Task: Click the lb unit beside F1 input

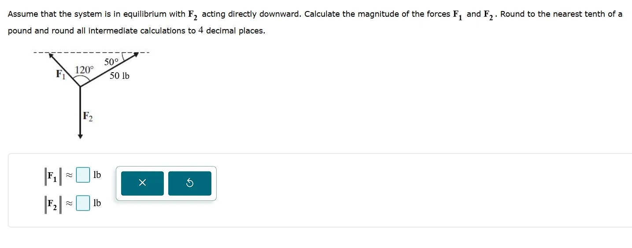Action: click(97, 175)
